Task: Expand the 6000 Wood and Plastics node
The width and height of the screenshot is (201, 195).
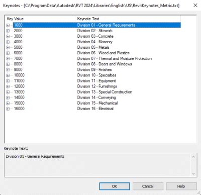Action: click(x=8, y=53)
